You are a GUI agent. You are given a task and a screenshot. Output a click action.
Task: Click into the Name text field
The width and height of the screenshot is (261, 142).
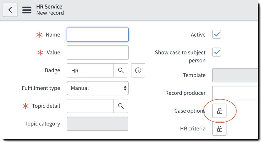click(x=97, y=35)
